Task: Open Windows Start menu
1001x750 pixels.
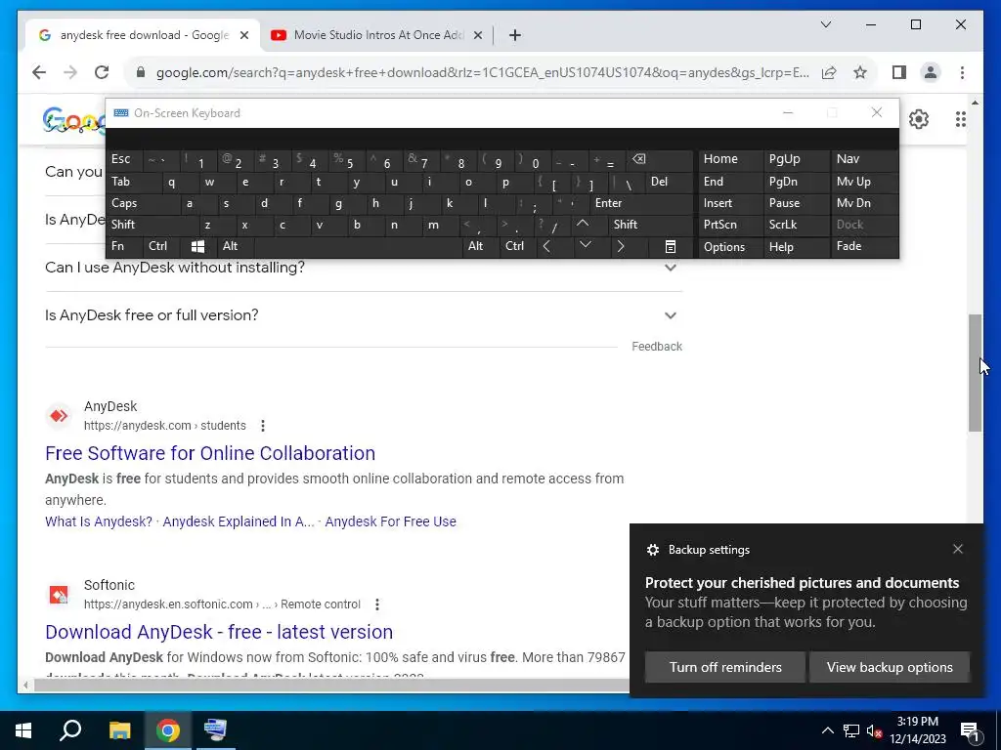Action: 23,730
